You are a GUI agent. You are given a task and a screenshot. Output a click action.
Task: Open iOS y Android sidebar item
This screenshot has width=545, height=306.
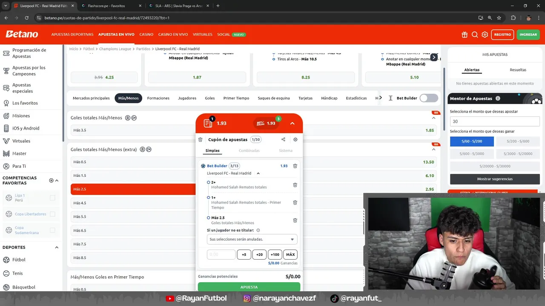[26, 128]
